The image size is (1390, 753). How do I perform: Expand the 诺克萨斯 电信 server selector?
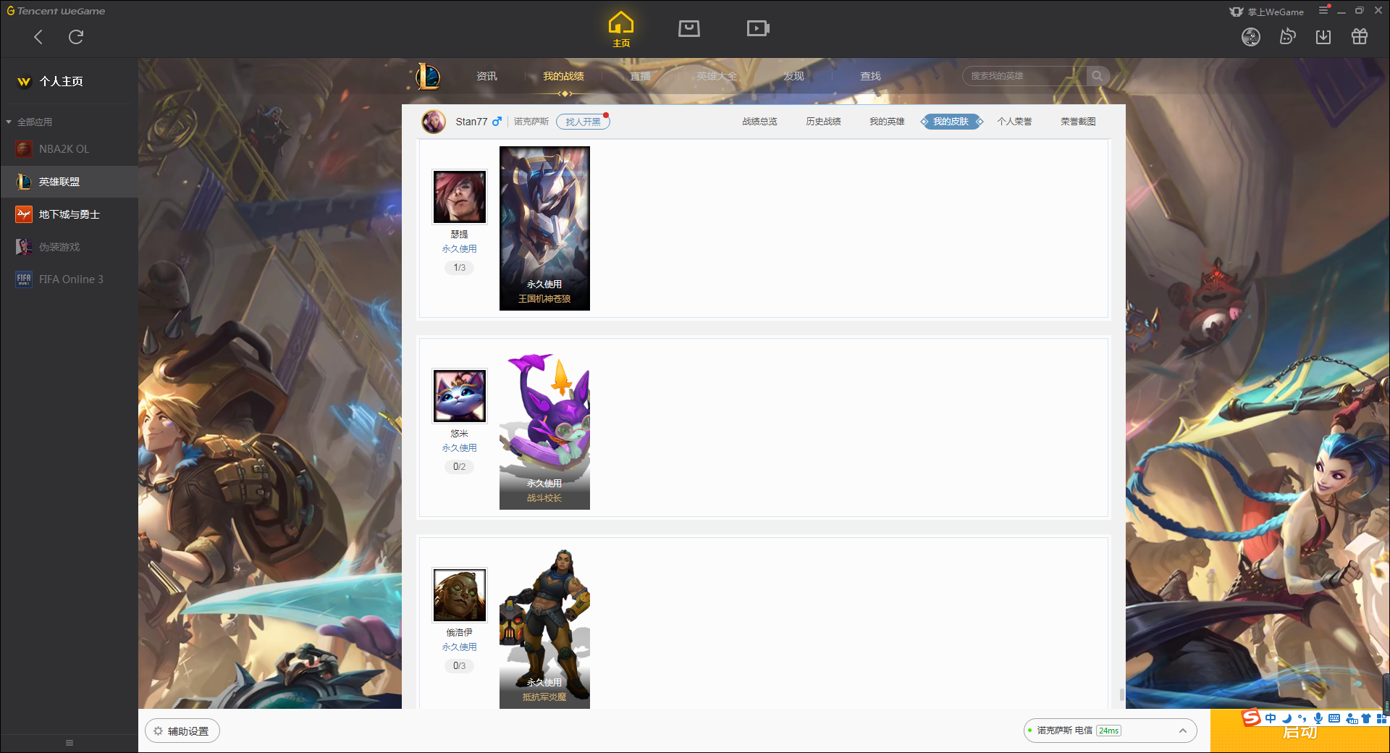(x=1110, y=731)
